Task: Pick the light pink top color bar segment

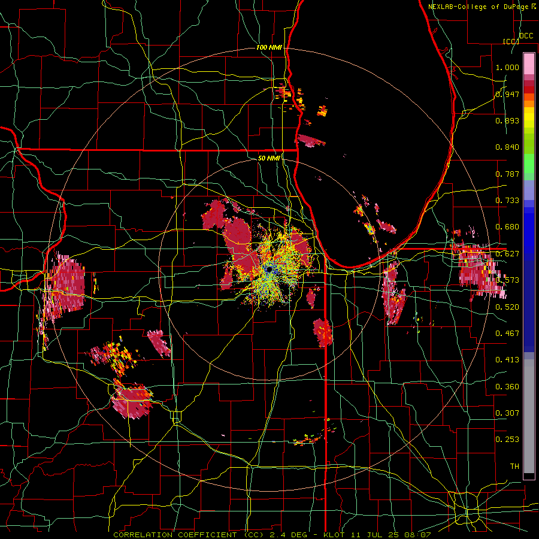Action: coord(529,63)
